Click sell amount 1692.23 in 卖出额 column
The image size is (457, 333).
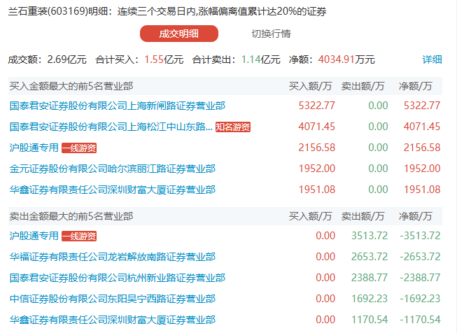[370, 298]
